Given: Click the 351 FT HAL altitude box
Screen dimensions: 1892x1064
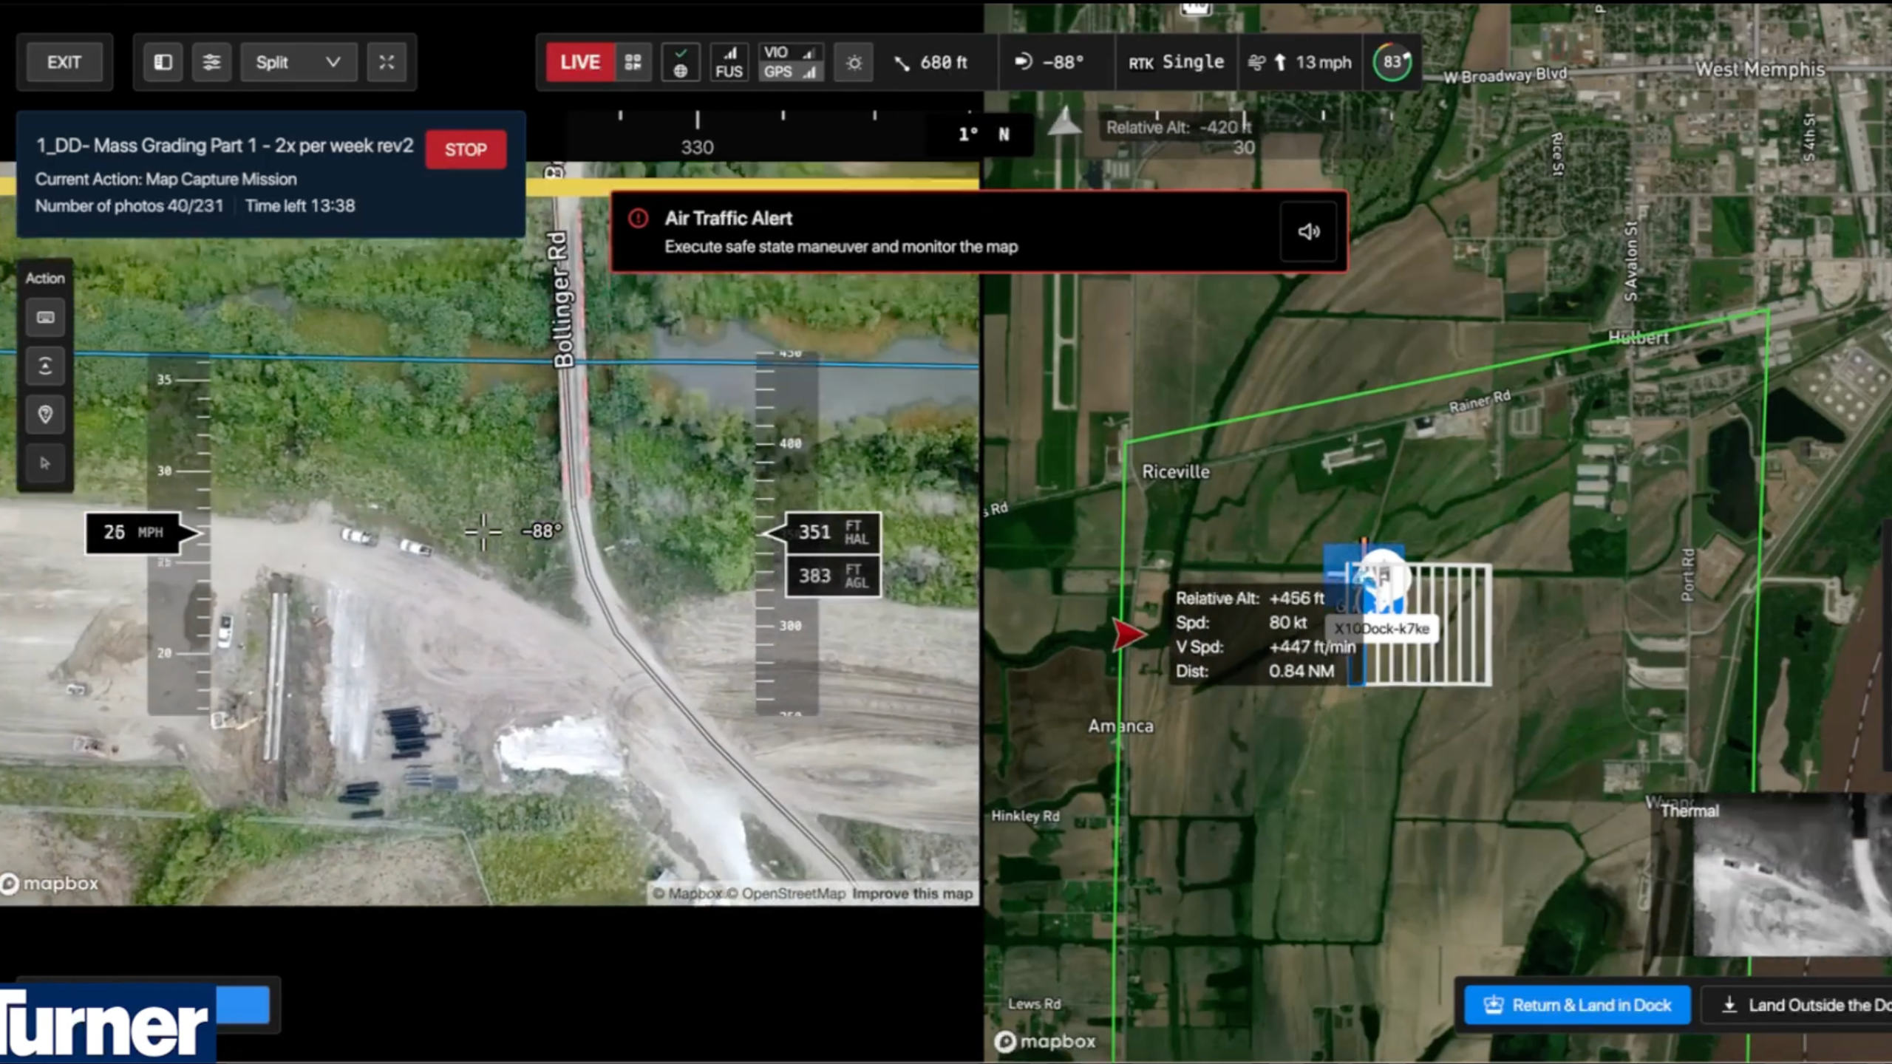Looking at the screenshot, I should [831, 533].
